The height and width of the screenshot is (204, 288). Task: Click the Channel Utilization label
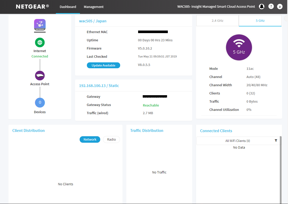[224, 110]
